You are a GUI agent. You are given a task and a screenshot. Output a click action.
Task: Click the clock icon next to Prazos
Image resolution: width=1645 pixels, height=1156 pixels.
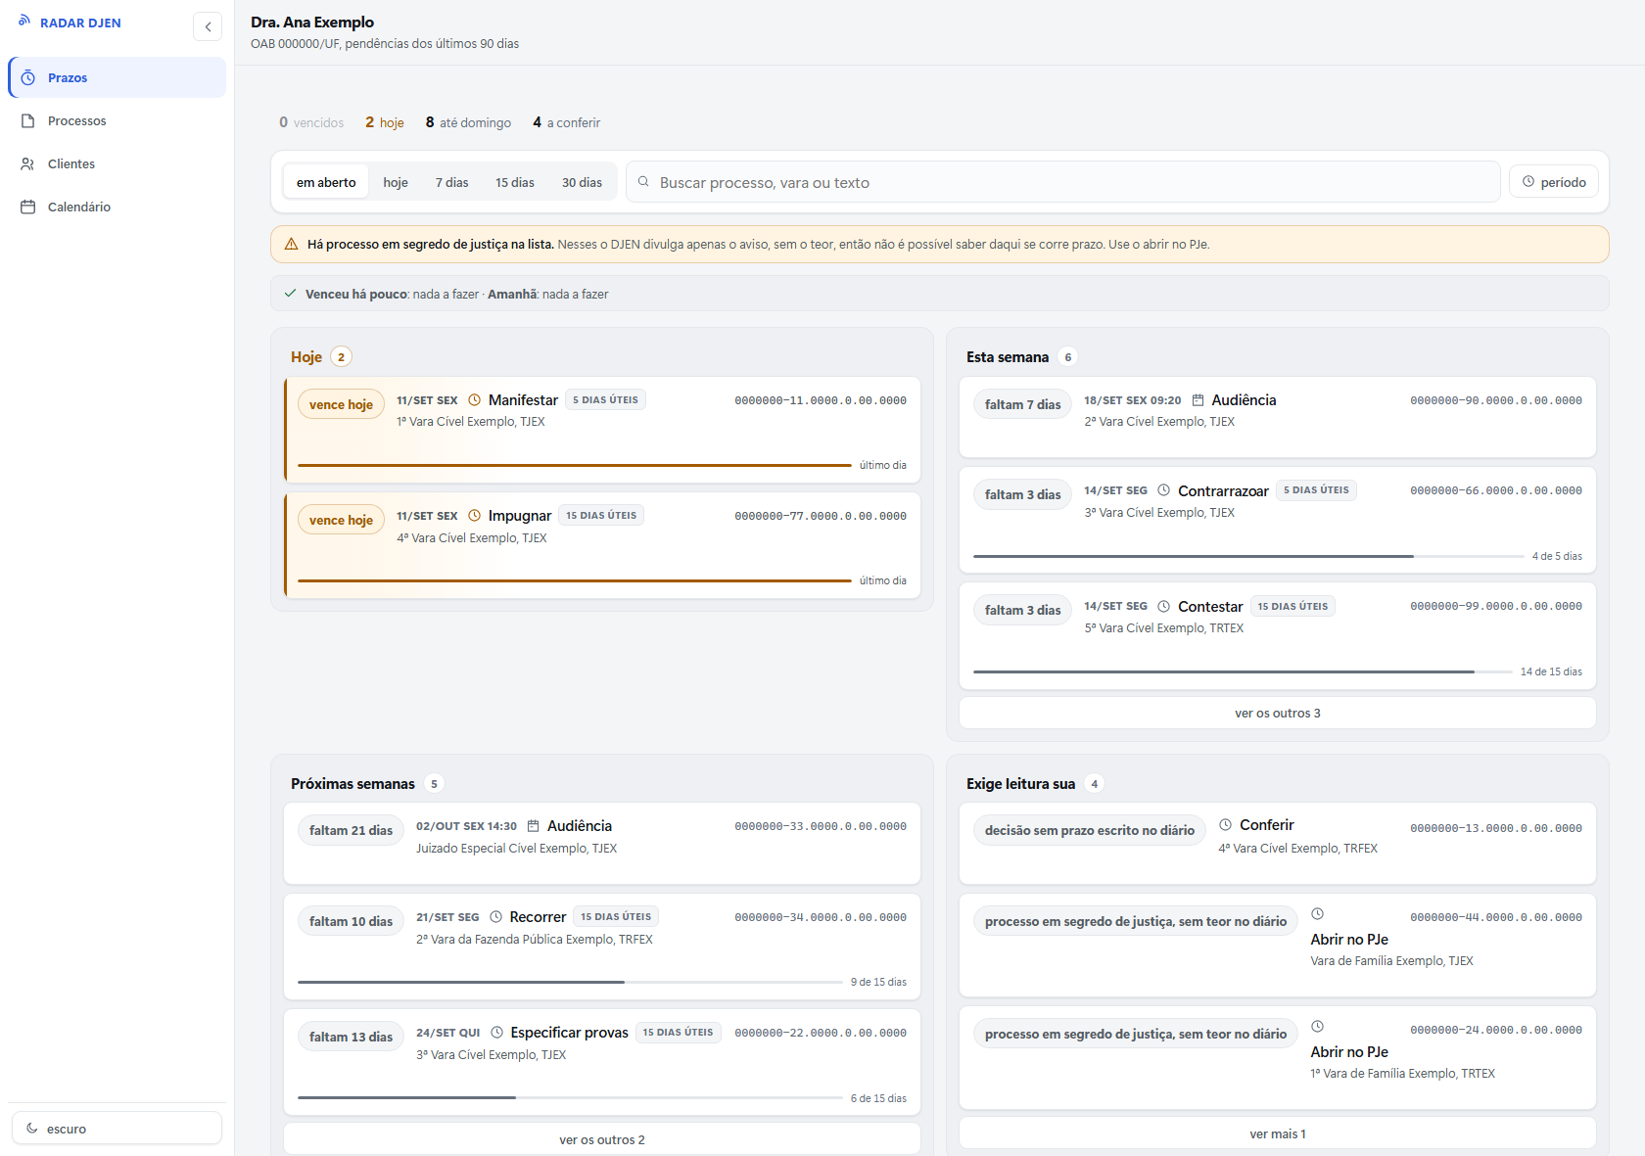tap(28, 77)
